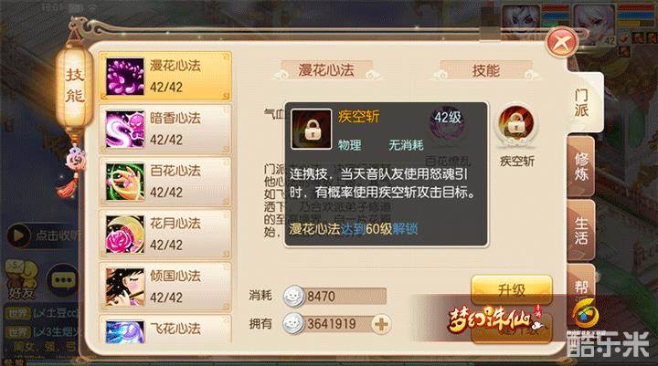The image size is (658, 366).
Task: Close the skill panel with red X
Action: coord(562,42)
